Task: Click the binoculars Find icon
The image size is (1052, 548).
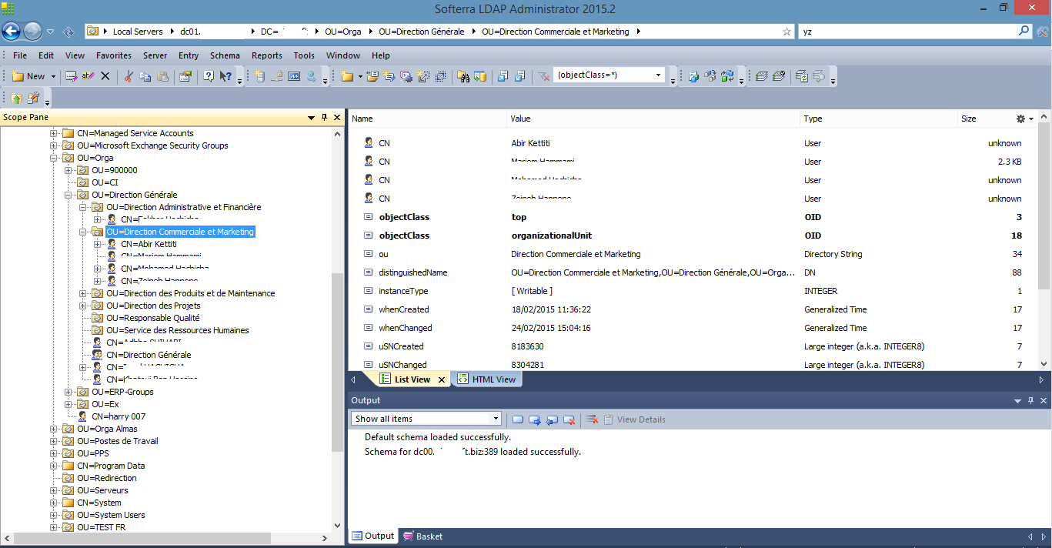Action: [463, 76]
